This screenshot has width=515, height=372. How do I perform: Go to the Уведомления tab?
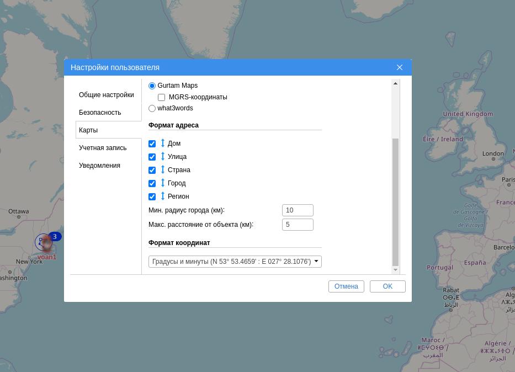pyautogui.click(x=99, y=166)
